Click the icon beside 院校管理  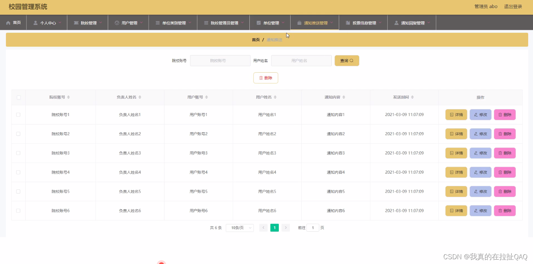pos(76,23)
